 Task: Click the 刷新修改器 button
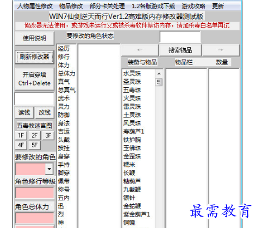(34, 57)
